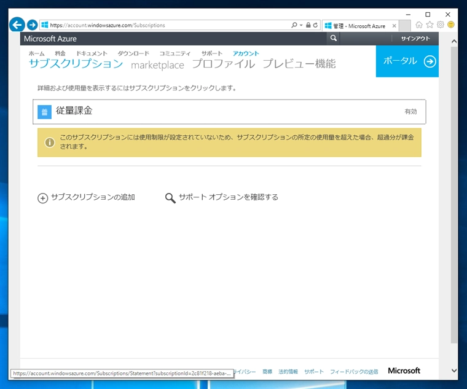The width and height of the screenshot is (467, 389).
Task: Open the 商標 footer link
Action: 267,371
